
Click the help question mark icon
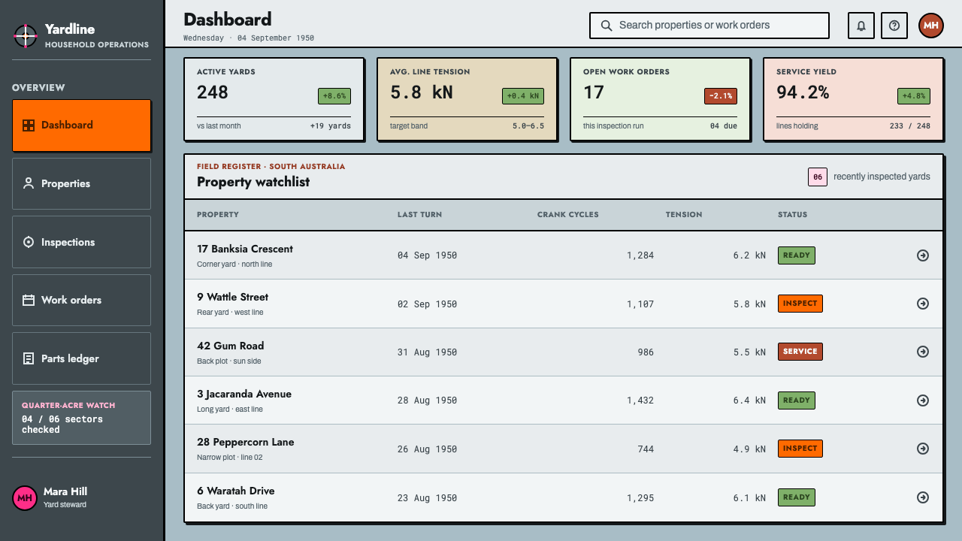894,26
